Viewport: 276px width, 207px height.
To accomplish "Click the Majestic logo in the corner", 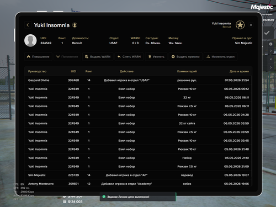I will [x=262, y=7].
